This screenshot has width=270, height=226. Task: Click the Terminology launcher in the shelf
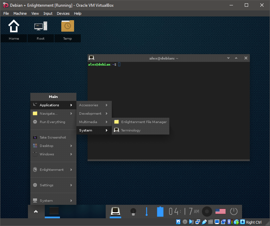(116, 211)
